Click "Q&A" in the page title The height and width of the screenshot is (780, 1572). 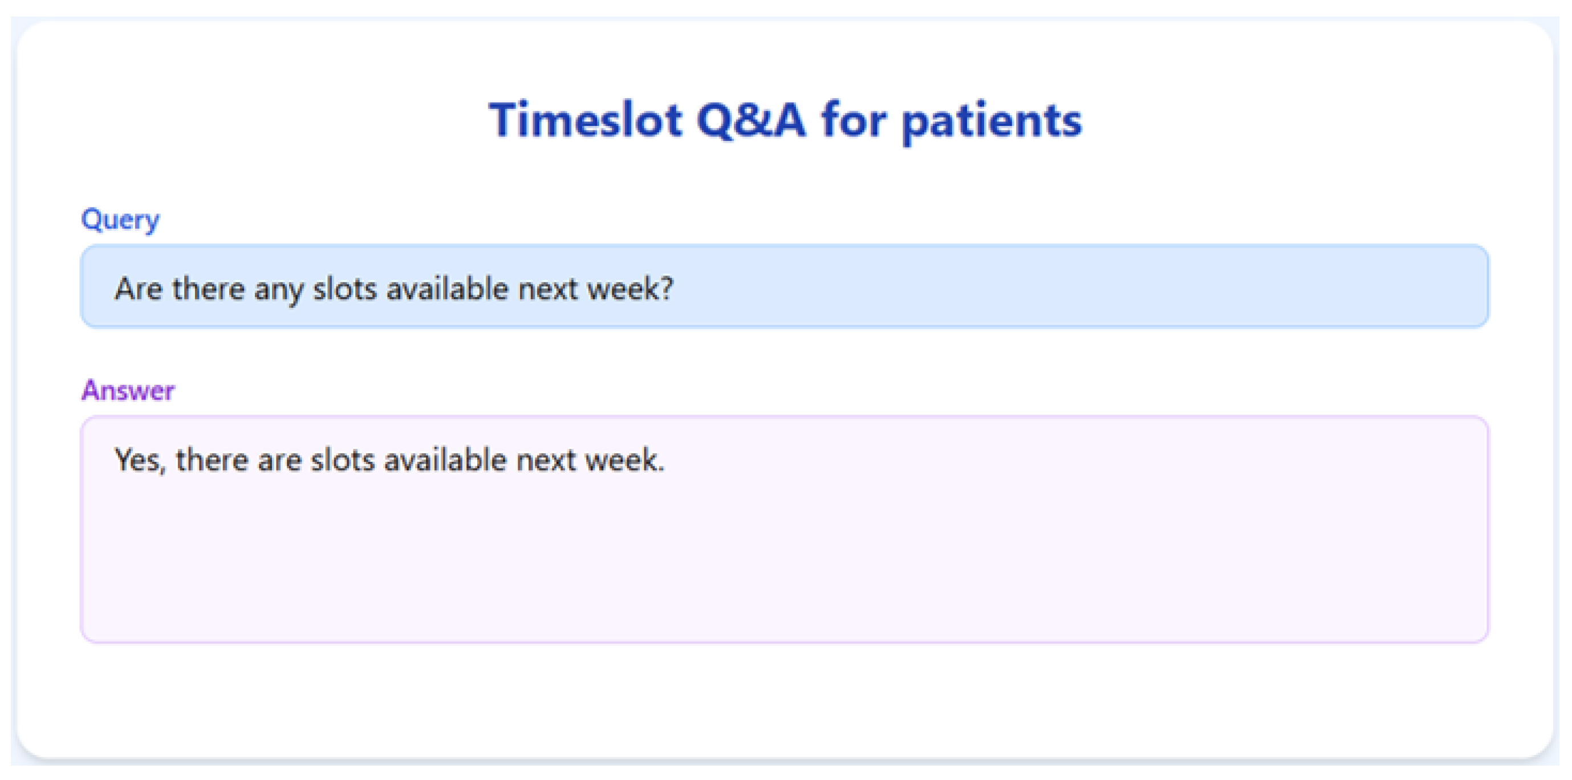point(750,120)
